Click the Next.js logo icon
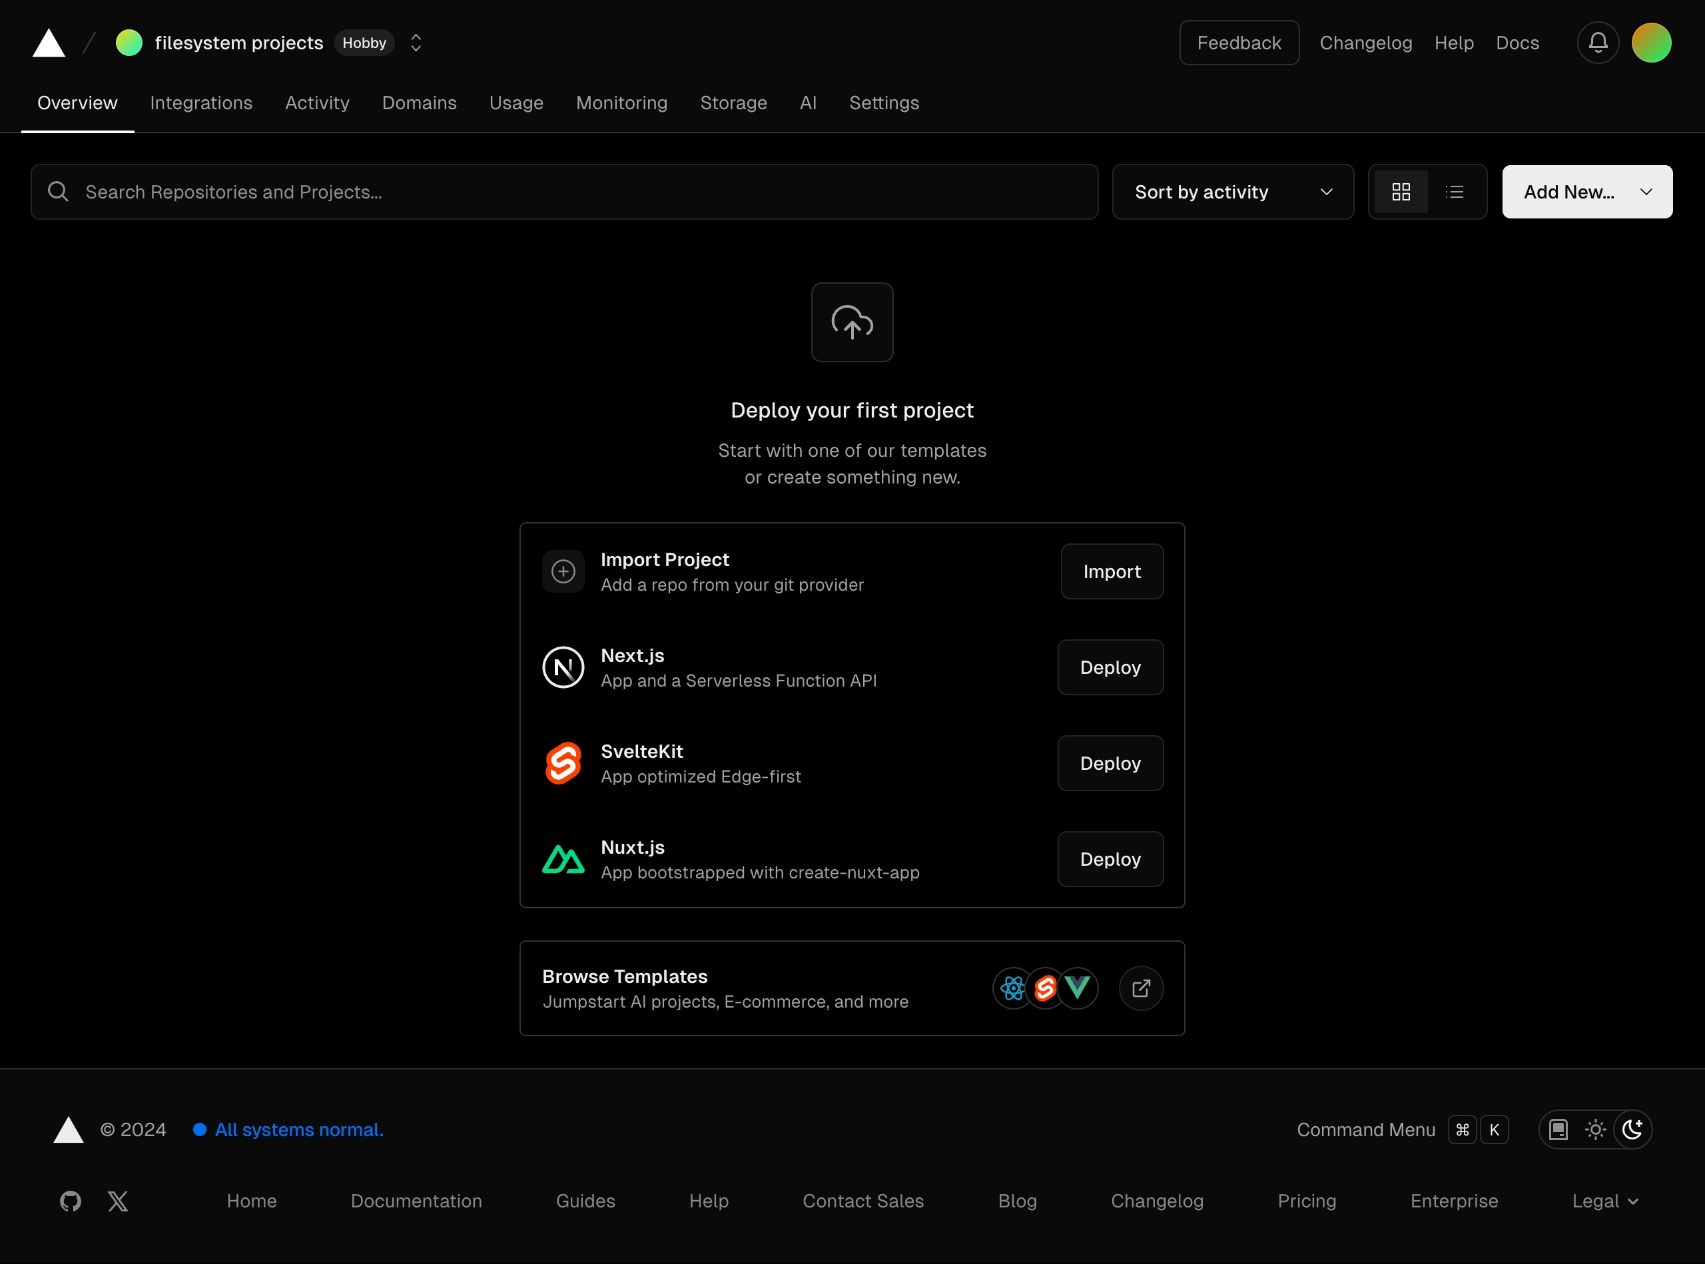Image resolution: width=1705 pixels, height=1264 pixels. [x=563, y=667]
